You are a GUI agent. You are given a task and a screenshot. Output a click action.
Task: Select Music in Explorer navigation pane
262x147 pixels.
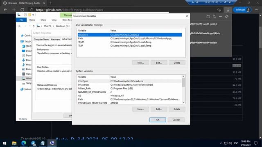27,65
